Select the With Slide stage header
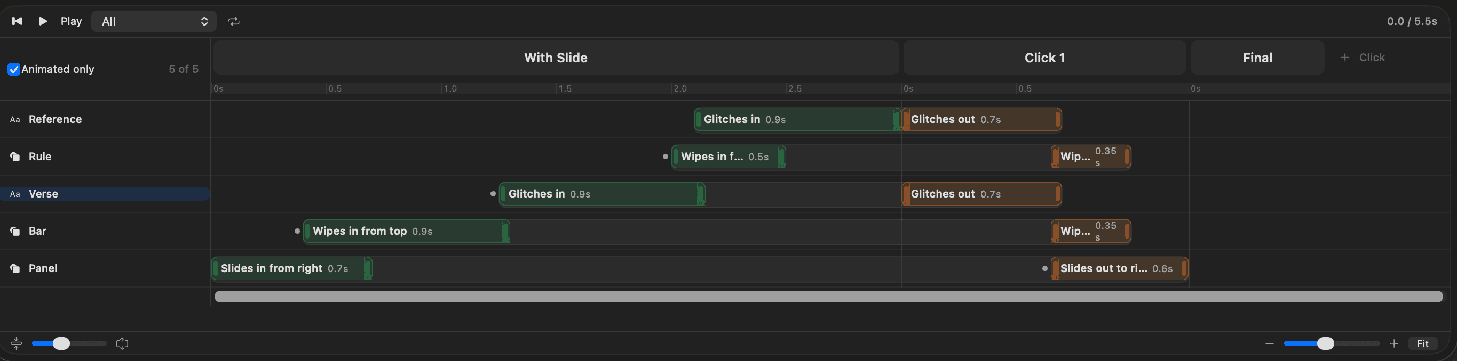This screenshot has width=1457, height=361. pos(556,58)
